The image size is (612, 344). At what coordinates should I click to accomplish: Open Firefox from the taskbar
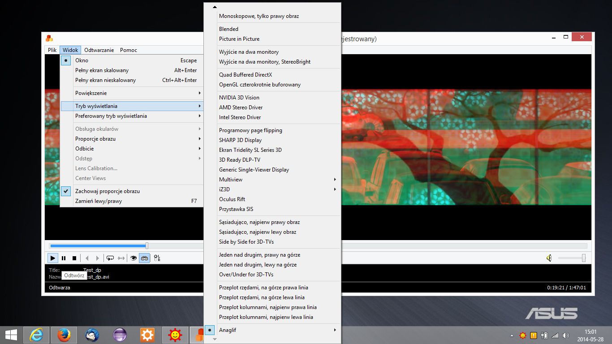(64, 335)
